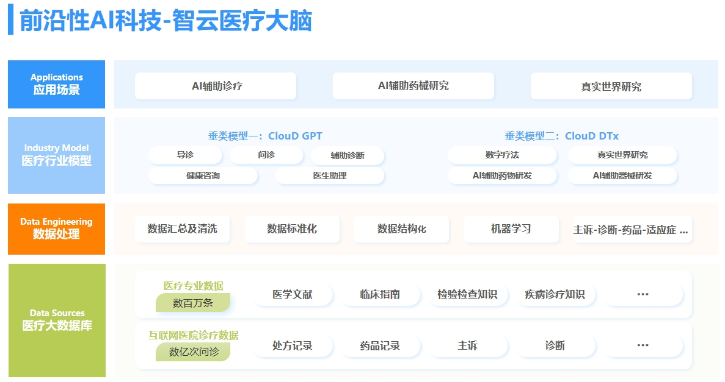Select the 辅助诊断 pill
The image size is (725, 382).
tap(348, 155)
